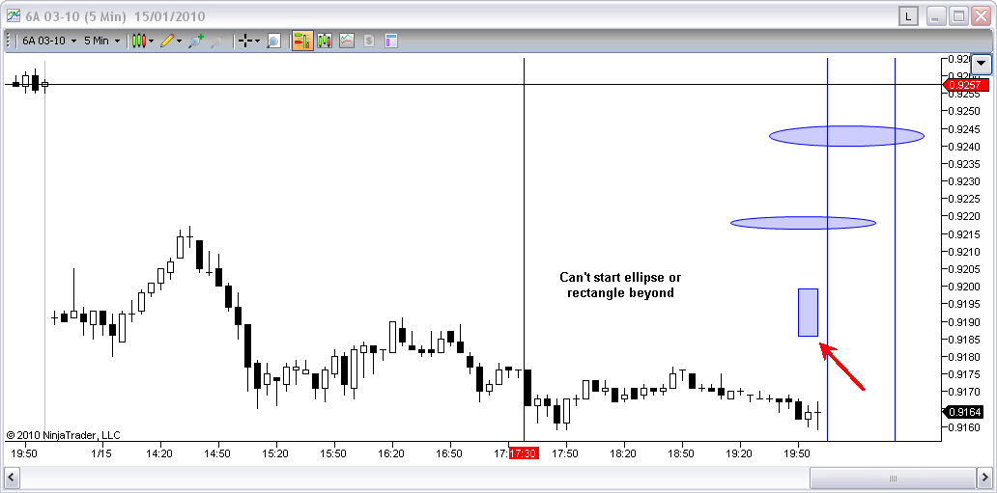Click the 18:50 time axis label

682,453
